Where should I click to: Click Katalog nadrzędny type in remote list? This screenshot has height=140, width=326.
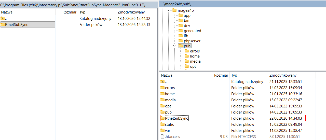point(247,81)
